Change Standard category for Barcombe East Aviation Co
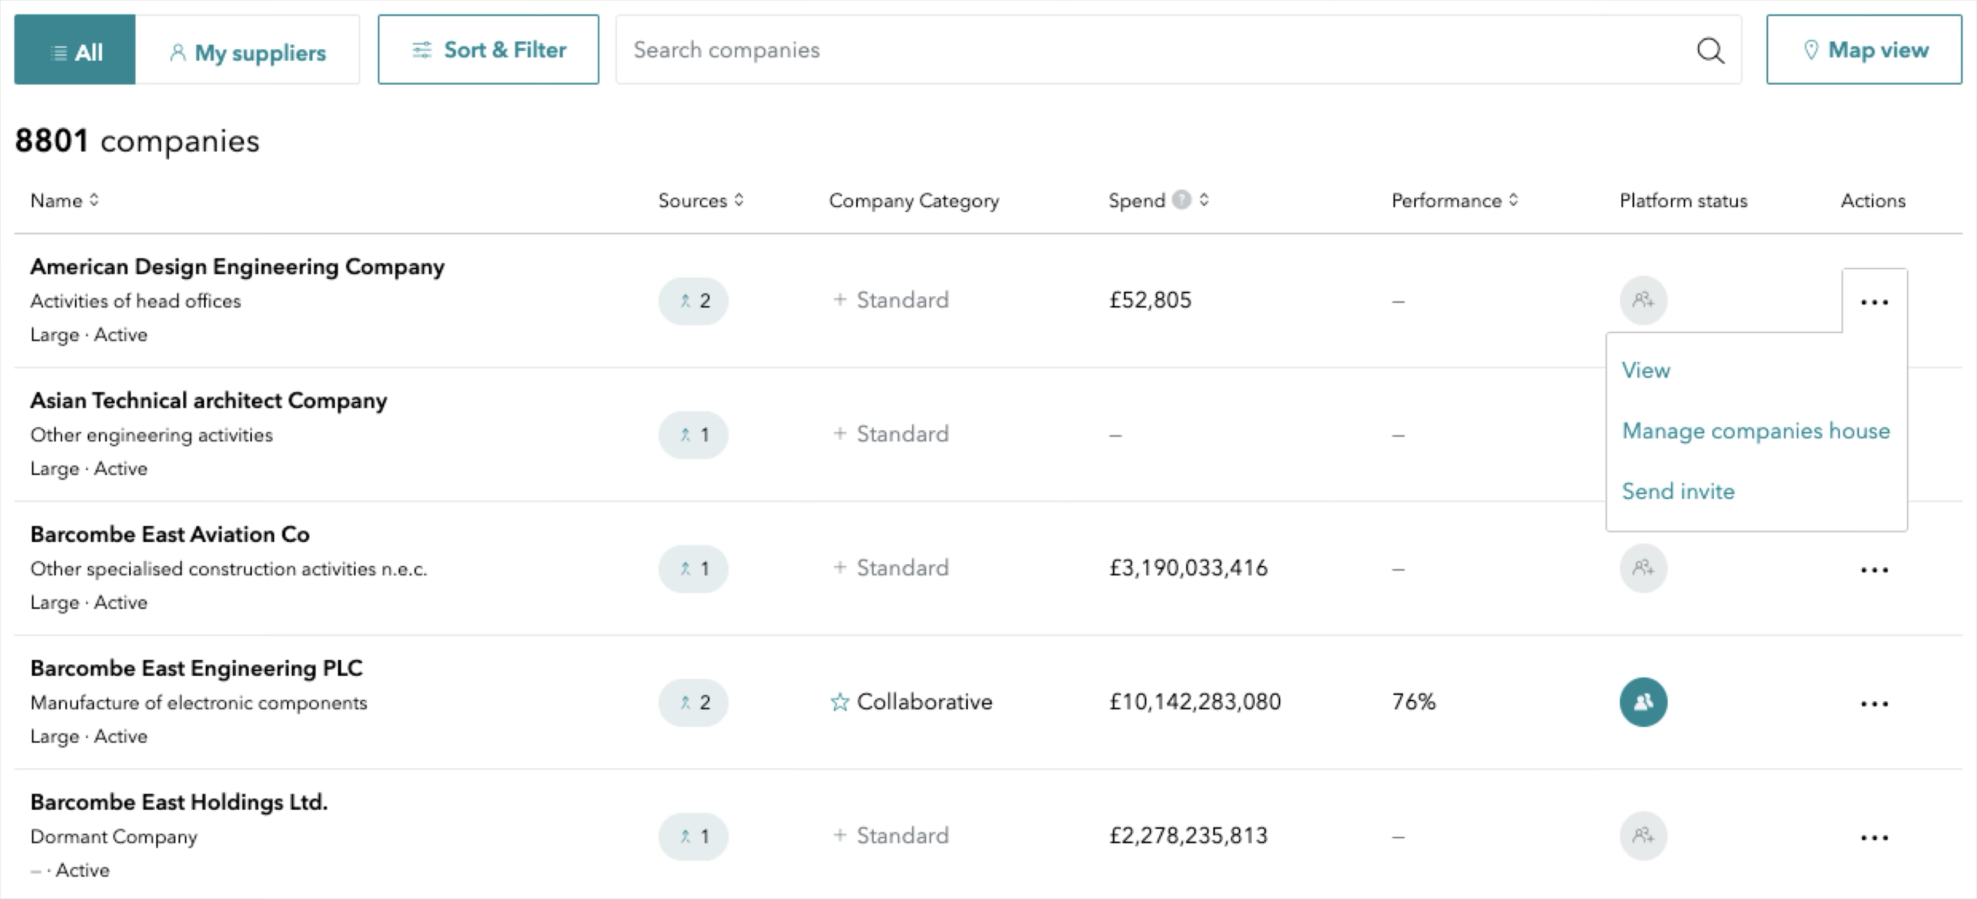This screenshot has height=899, width=1977. pyautogui.click(x=890, y=568)
